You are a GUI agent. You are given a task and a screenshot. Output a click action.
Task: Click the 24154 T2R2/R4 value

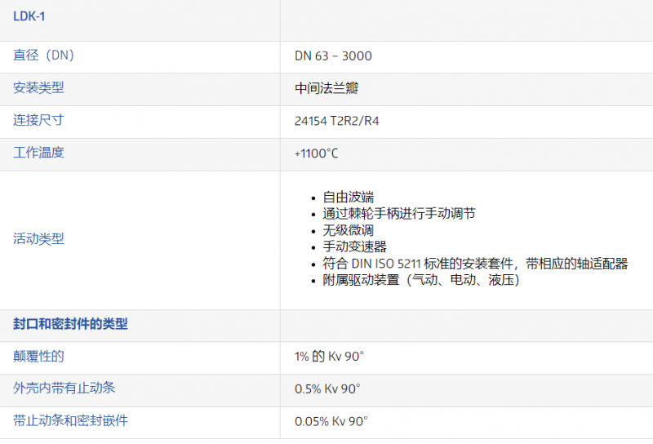pos(336,121)
